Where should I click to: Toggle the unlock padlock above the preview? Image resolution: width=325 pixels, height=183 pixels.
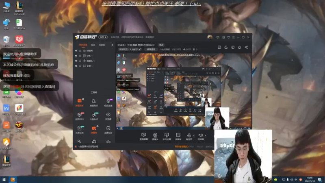click(x=226, y=47)
